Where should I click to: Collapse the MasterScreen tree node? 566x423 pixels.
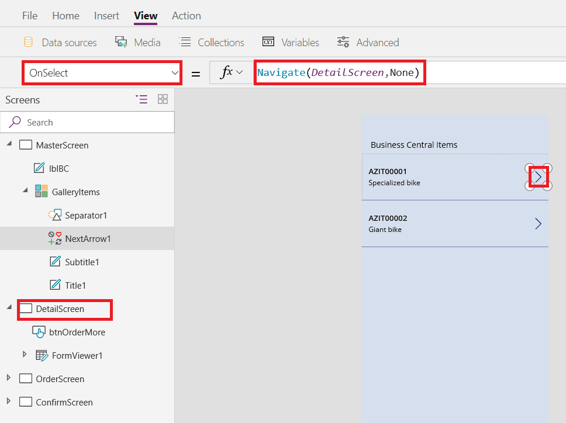pos(9,144)
